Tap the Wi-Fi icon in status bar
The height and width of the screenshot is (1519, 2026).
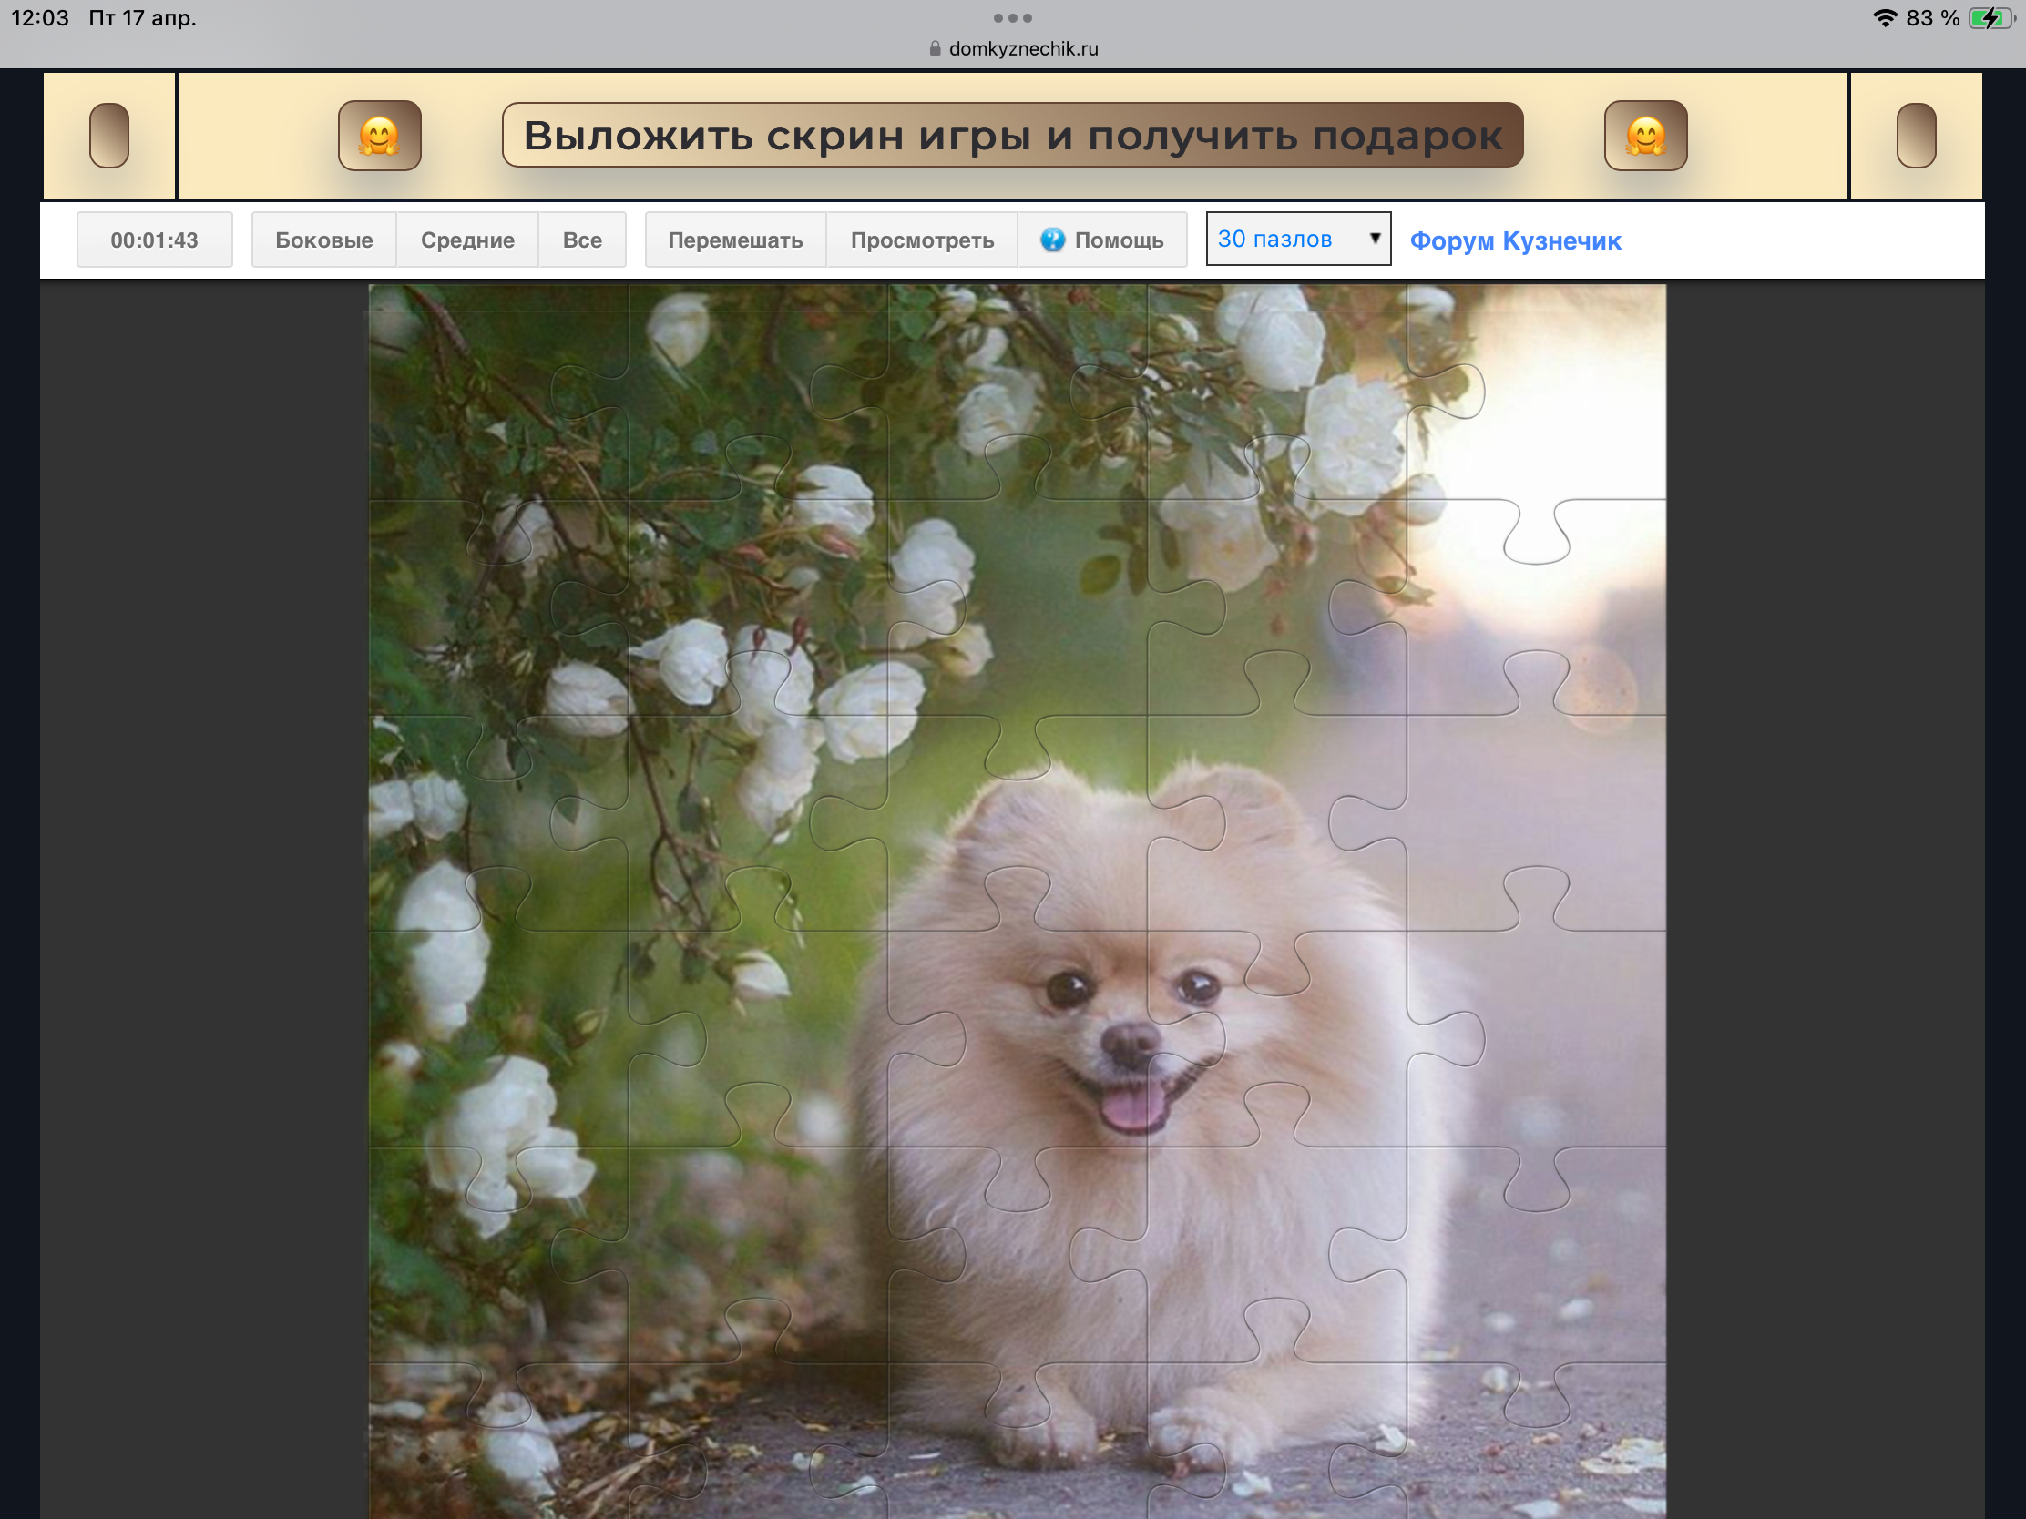click(x=1884, y=18)
